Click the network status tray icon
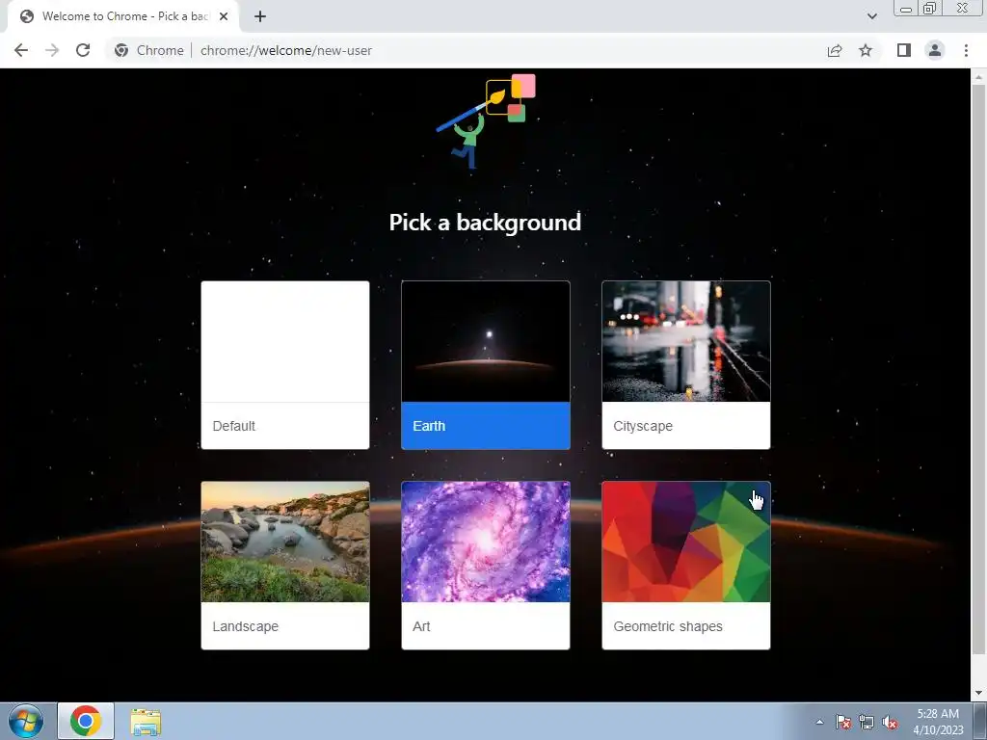Viewport: 987px width, 740px height. (867, 722)
